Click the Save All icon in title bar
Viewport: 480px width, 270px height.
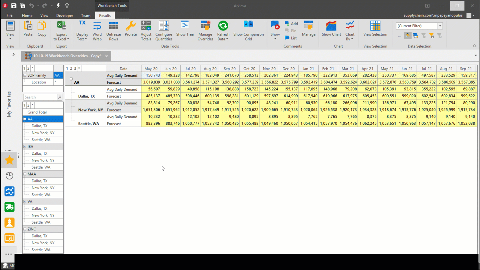point(23,5)
